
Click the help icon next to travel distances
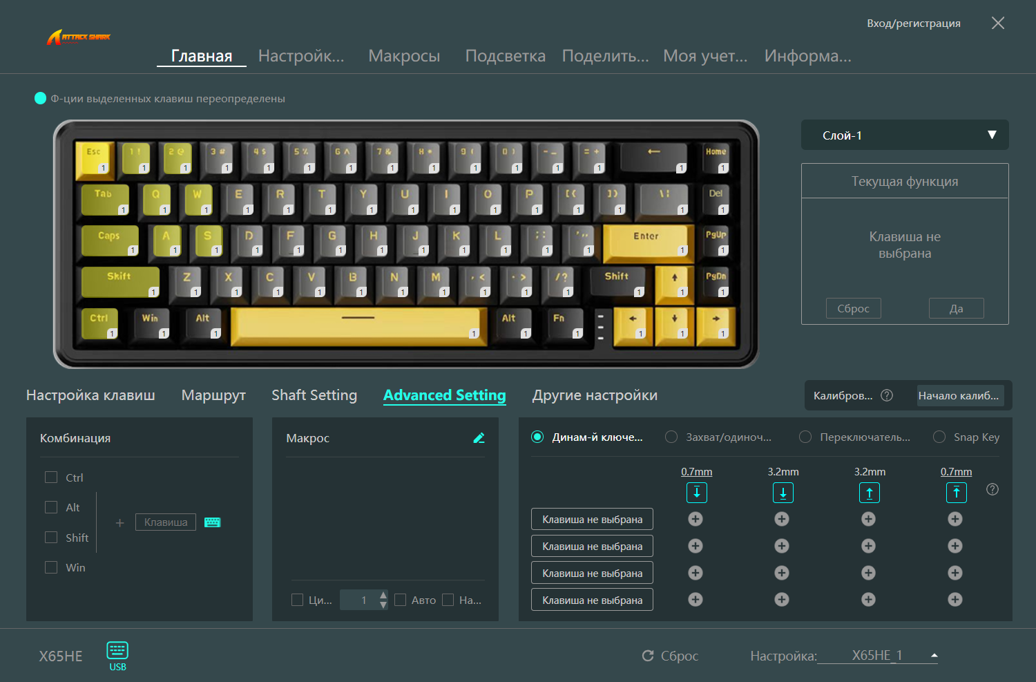(992, 489)
